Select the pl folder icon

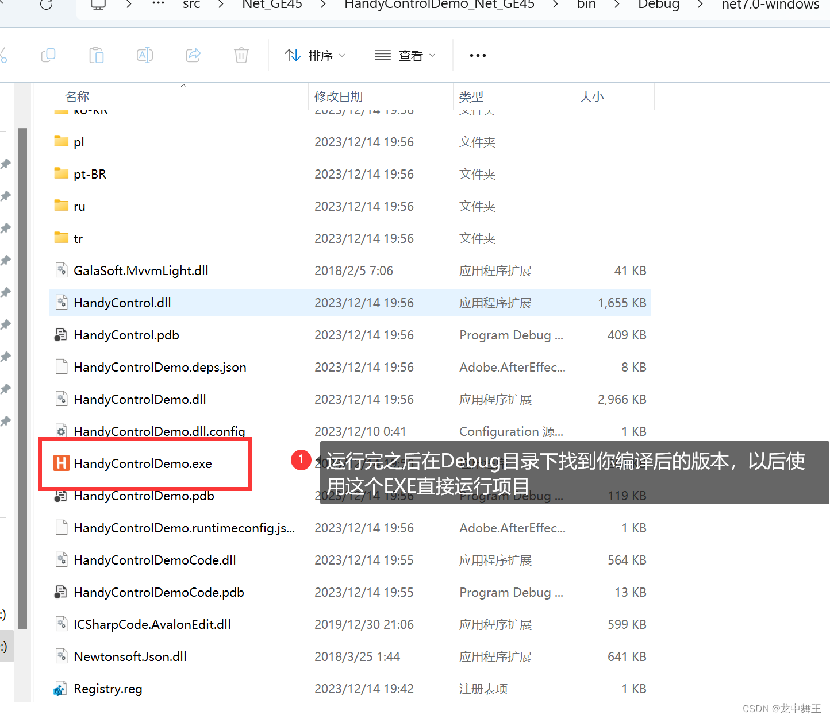[x=62, y=141]
